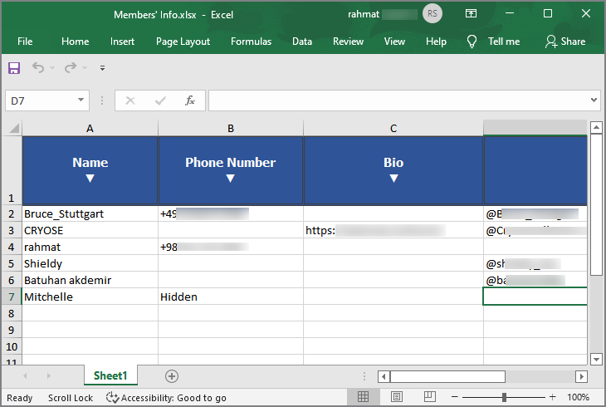Screen dimensions: 606x407
Task: Switch to Page Layout view
Action: pos(397,396)
